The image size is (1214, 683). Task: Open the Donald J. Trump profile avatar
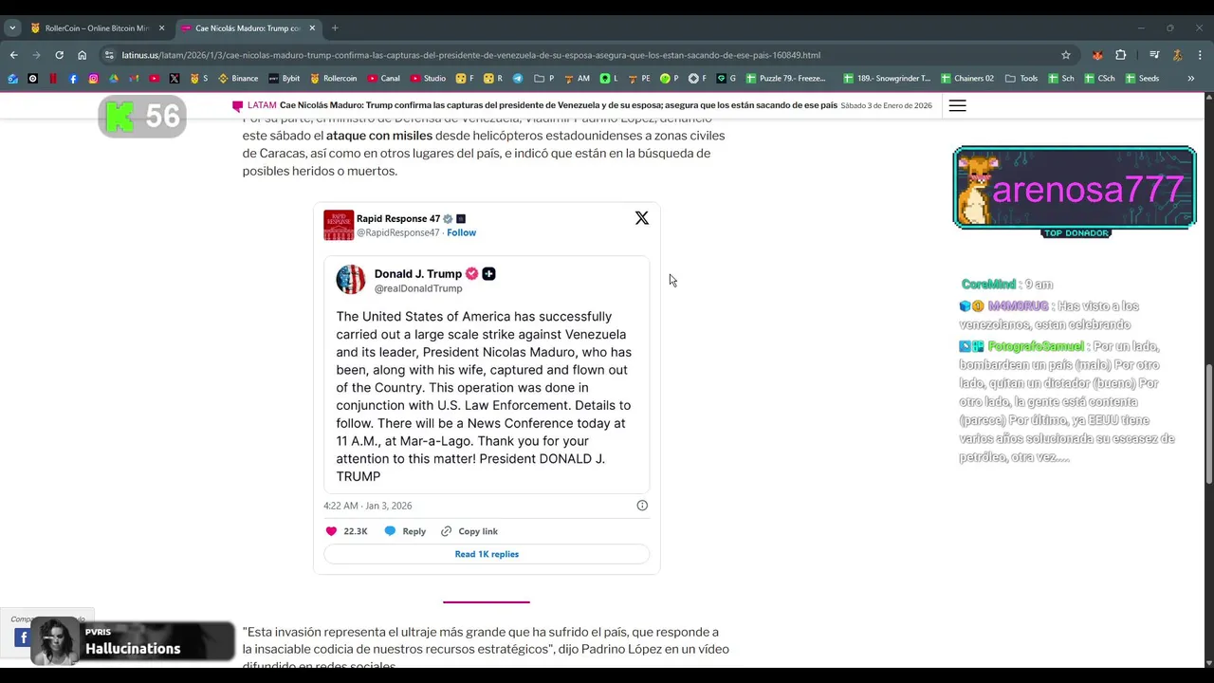[x=351, y=279]
